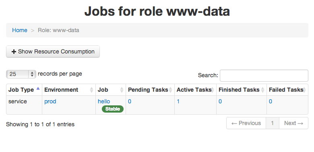The width and height of the screenshot is (314, 152).
Task: Open the Active Tasks count 1 link
Action: (x=178, y=101)
